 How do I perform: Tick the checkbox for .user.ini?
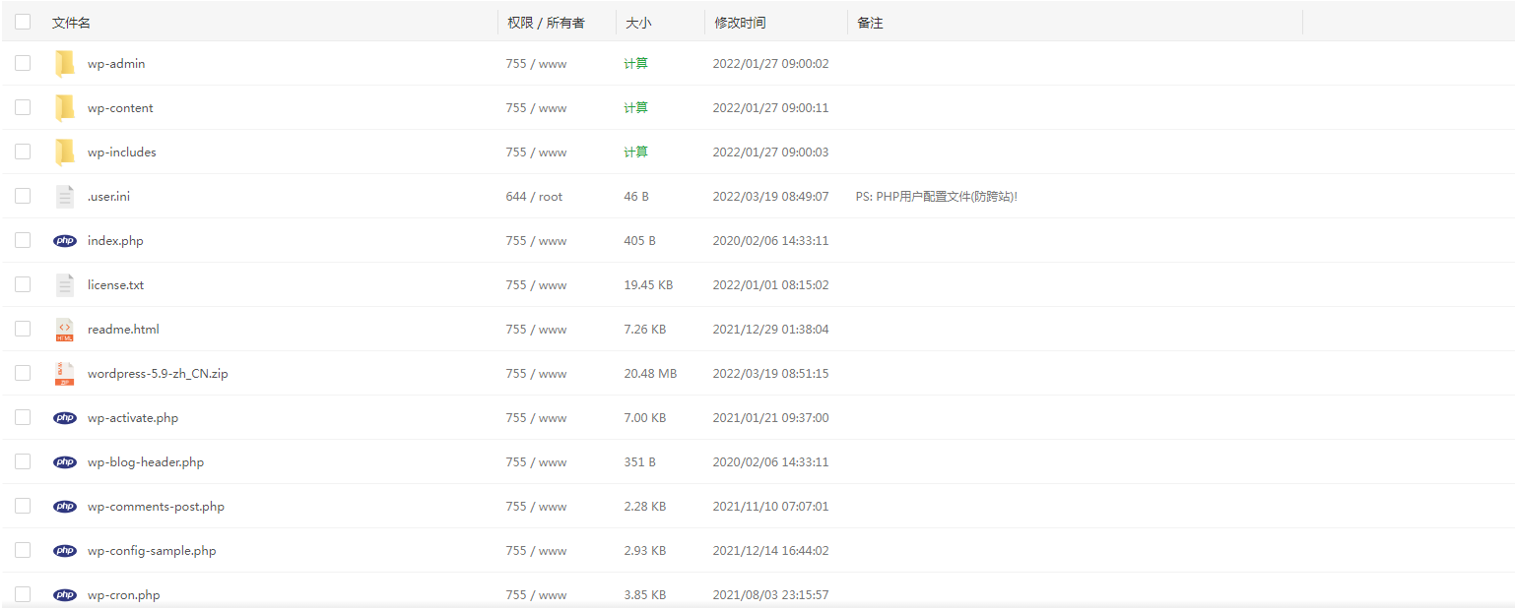coord(23,196)
